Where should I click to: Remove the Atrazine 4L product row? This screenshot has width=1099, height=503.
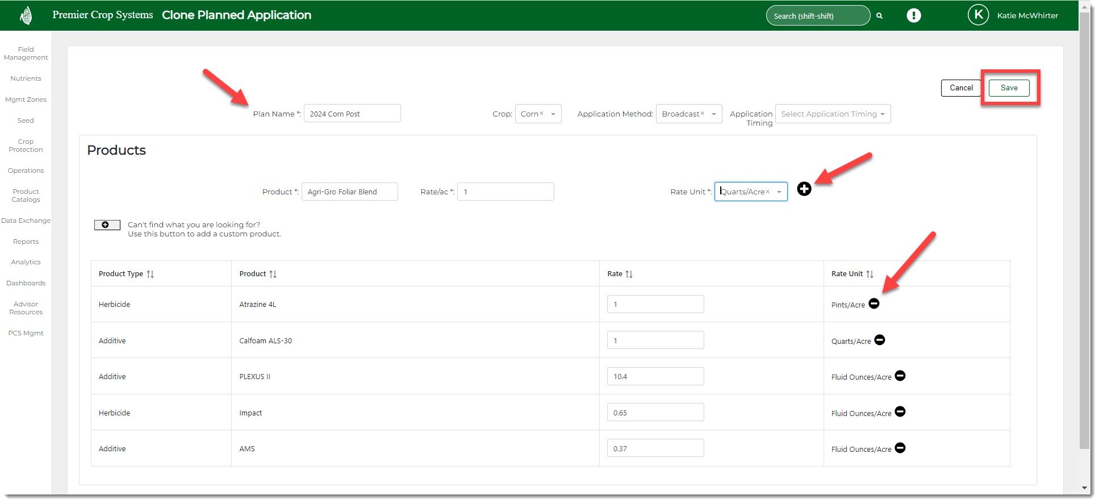click(874, 304)
